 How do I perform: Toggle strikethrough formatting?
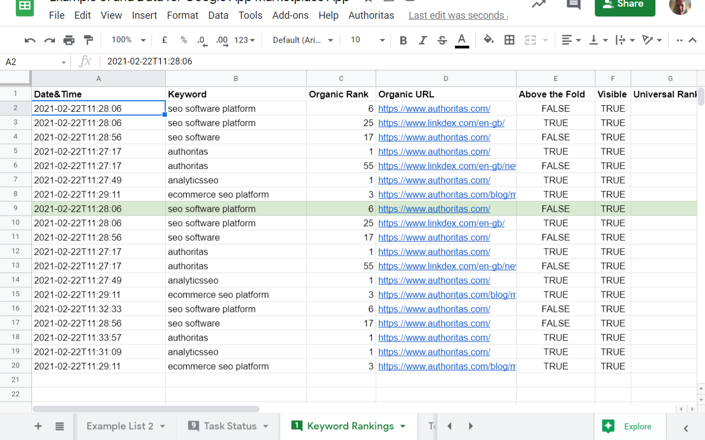point(441,40)
